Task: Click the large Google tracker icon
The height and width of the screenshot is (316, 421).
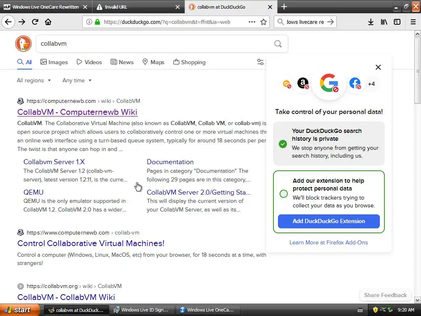Action: (329, 83)
